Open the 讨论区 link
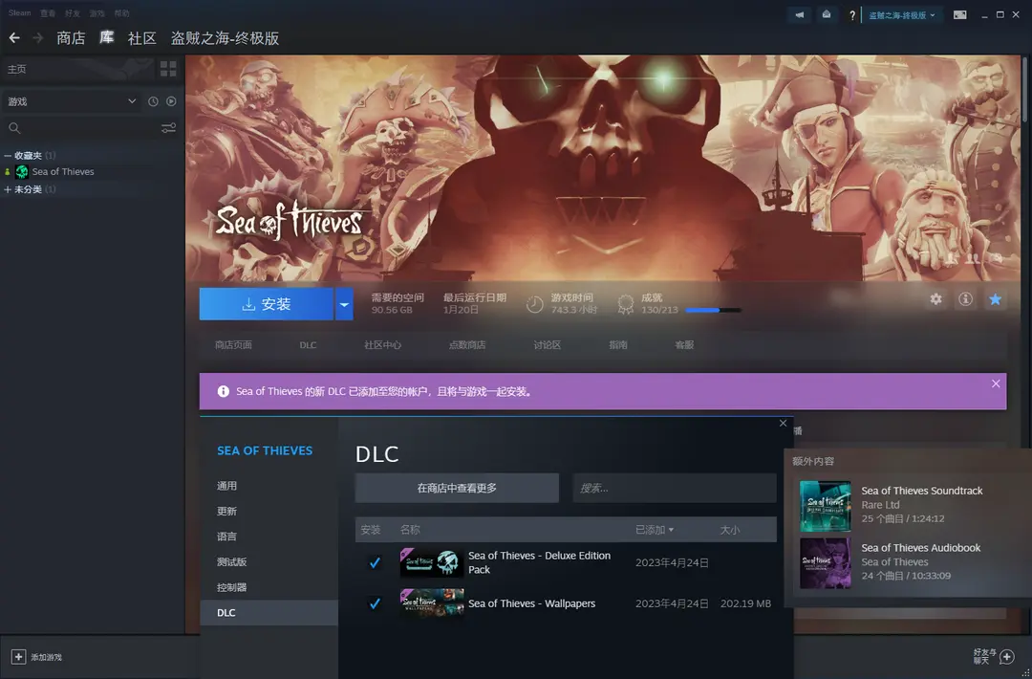Viewport: 1032px width, 679px height. click(x=548, y=345)
